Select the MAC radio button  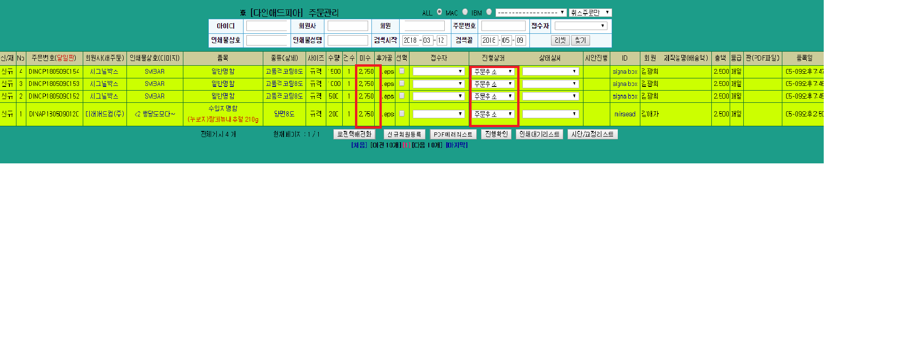coord(465,12)
